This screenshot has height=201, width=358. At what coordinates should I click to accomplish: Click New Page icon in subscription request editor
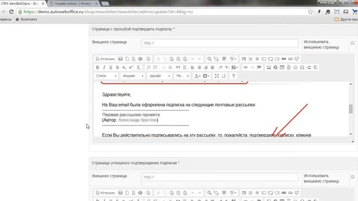pos(127,59)
